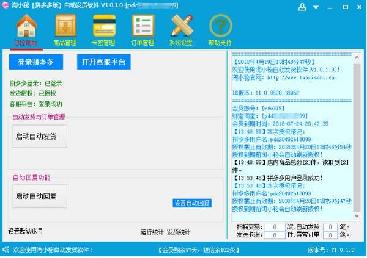Screen dimensions: 367x258
Task: Open 卡密管理 card key management
Action: click(x=103, y=29)
